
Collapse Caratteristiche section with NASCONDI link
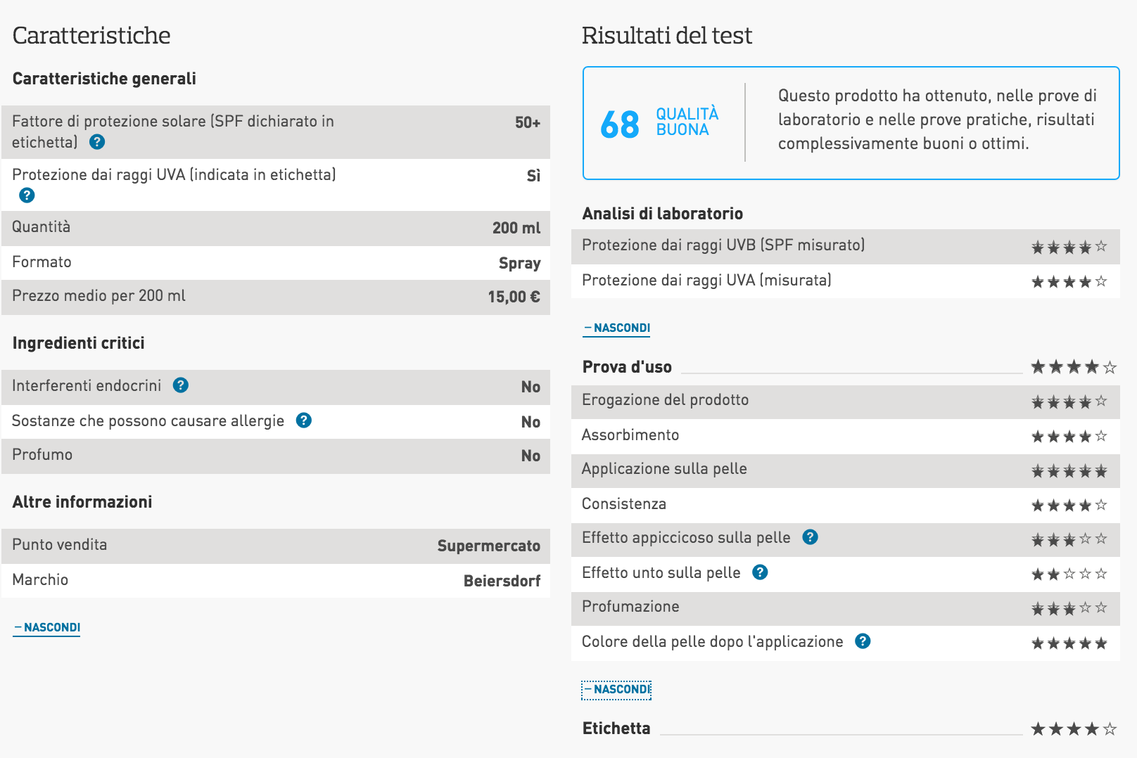[x=47, y=627]
